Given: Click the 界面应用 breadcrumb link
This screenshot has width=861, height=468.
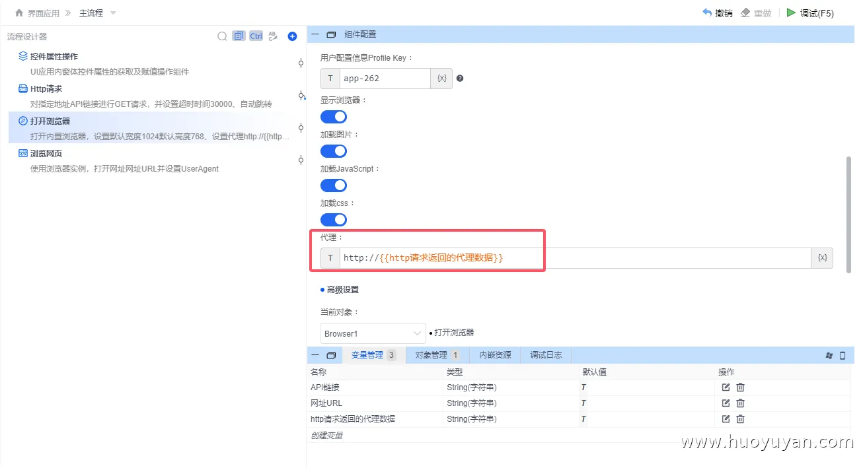Looking at the screenshot, I should click(x=43, y=13).
